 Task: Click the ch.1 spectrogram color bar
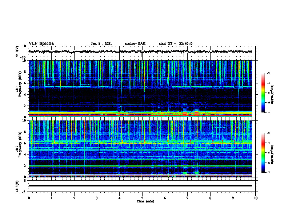pyautogui.click(x=263, y=93)
